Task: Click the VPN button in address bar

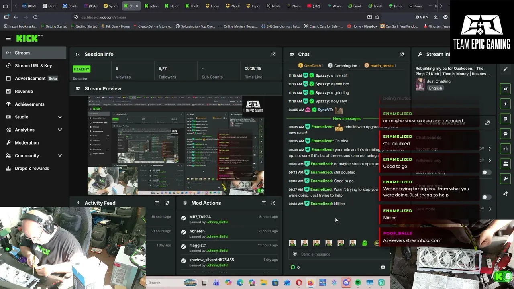Action: tap(422, 17)
